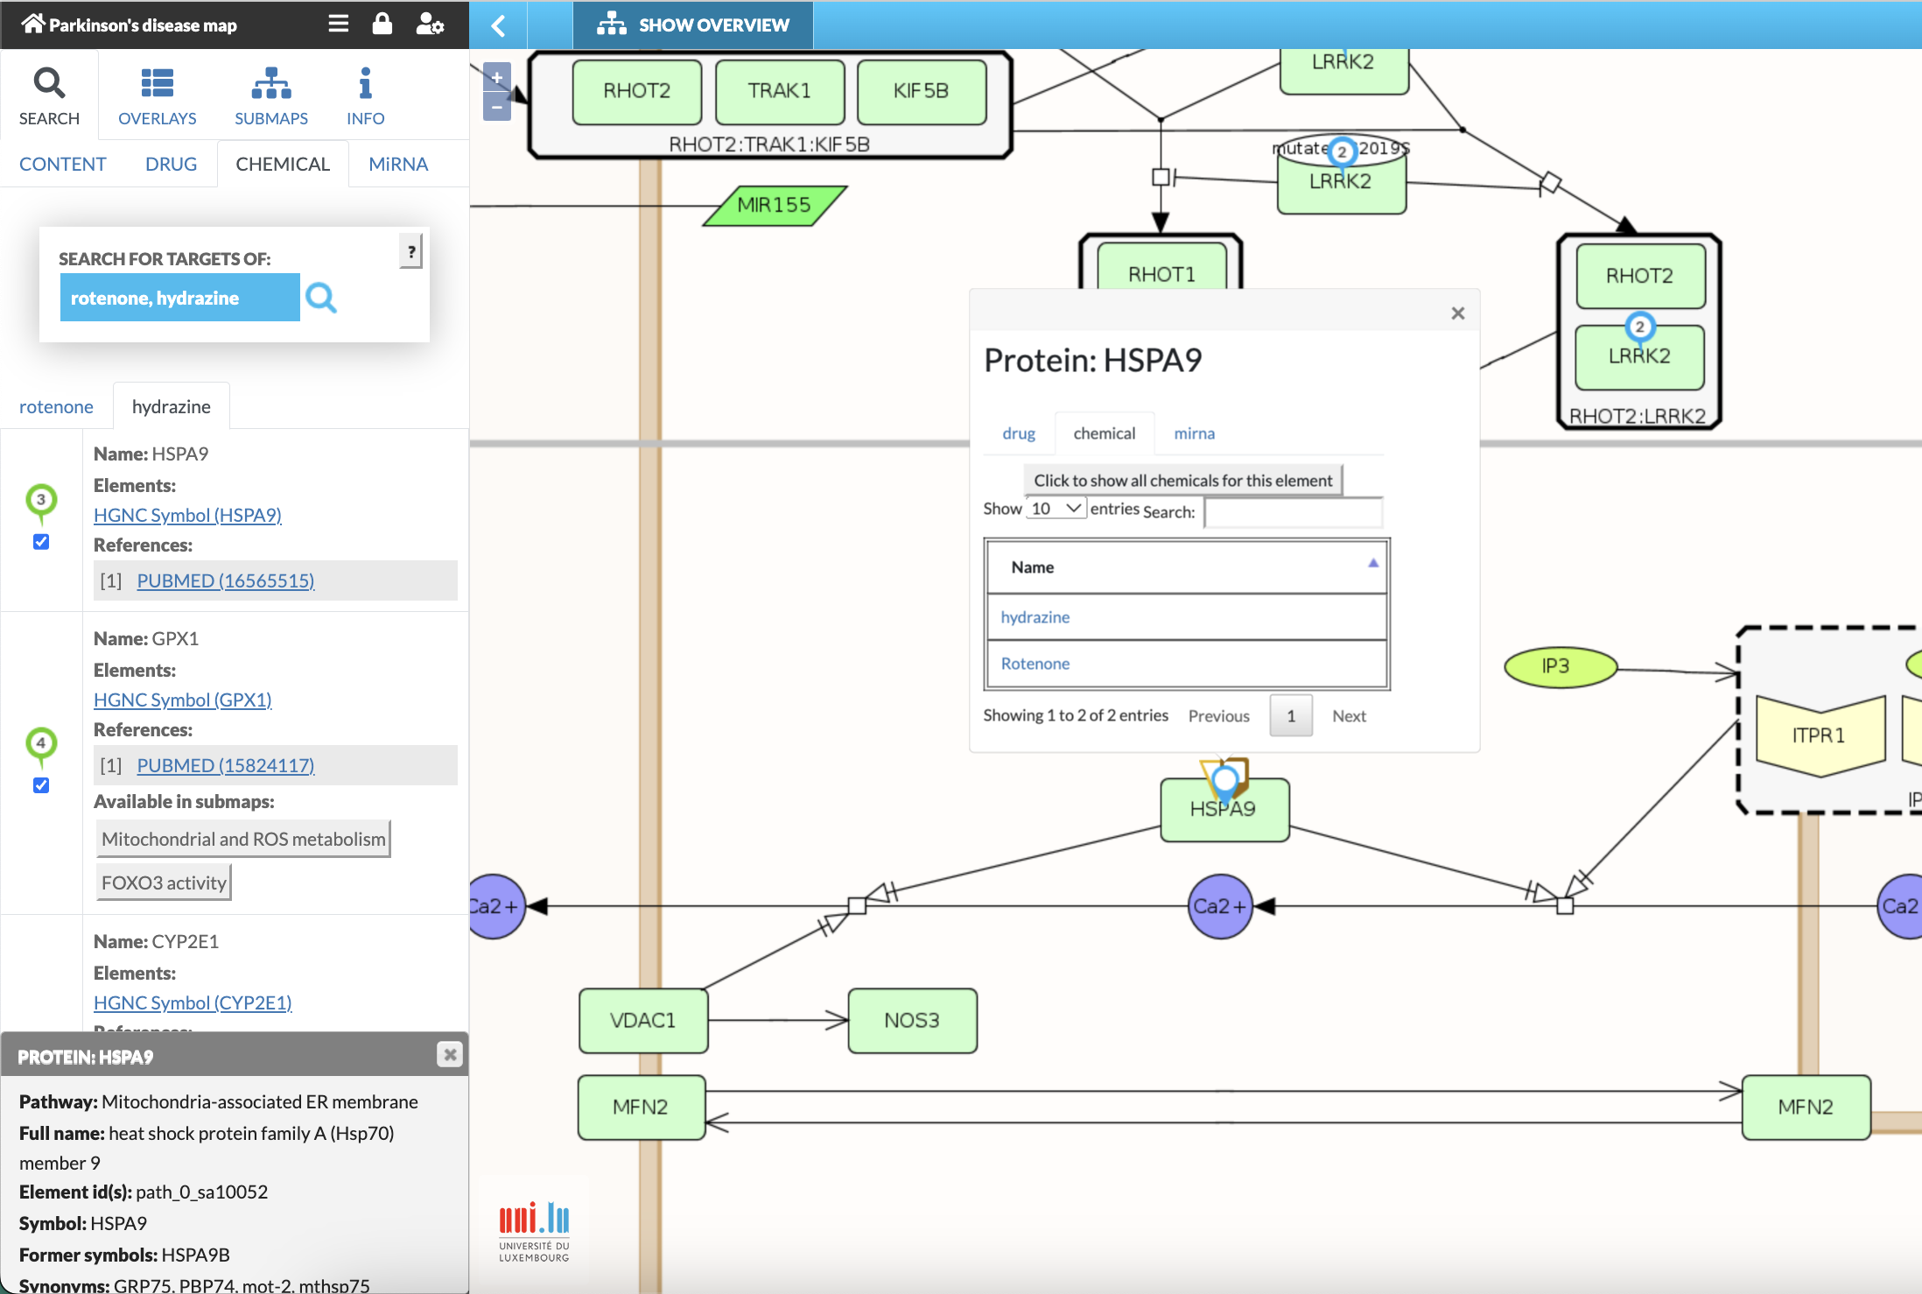Open the chemical tab in popup
The height and width of the screenshot is (1294, 1922).
[x=1105, y=433]
